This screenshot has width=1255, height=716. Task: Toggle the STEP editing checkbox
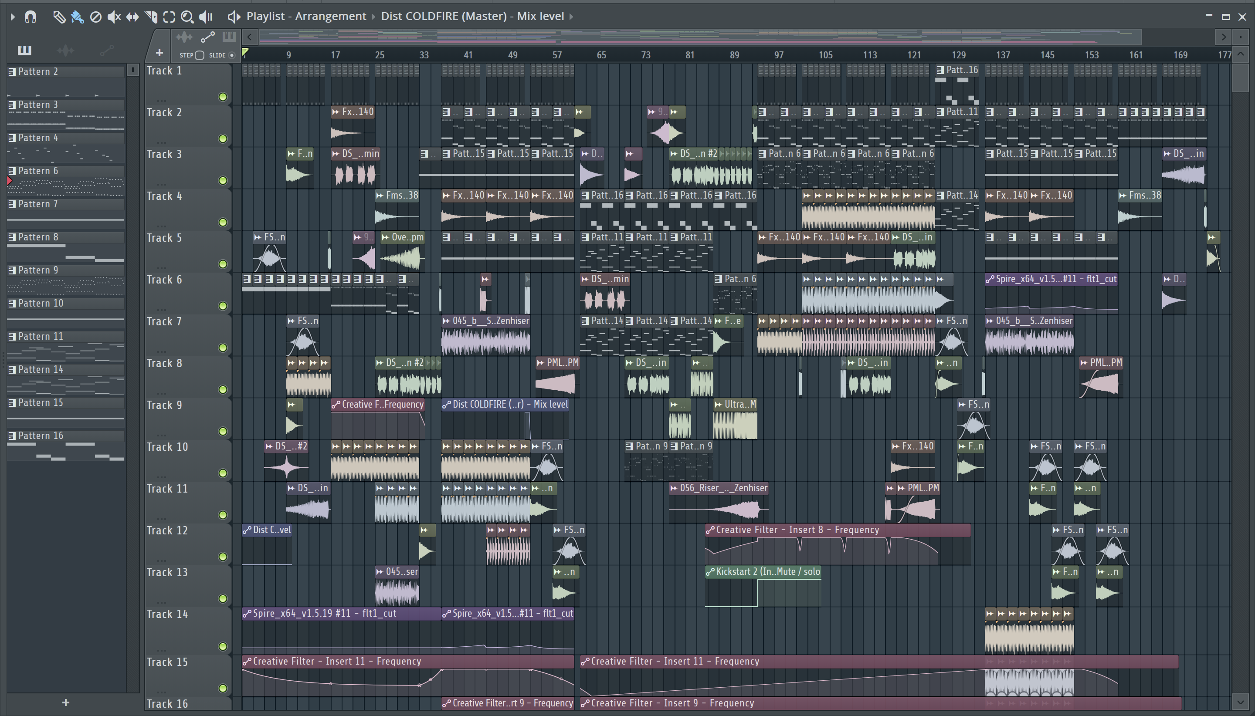[199, 55]
